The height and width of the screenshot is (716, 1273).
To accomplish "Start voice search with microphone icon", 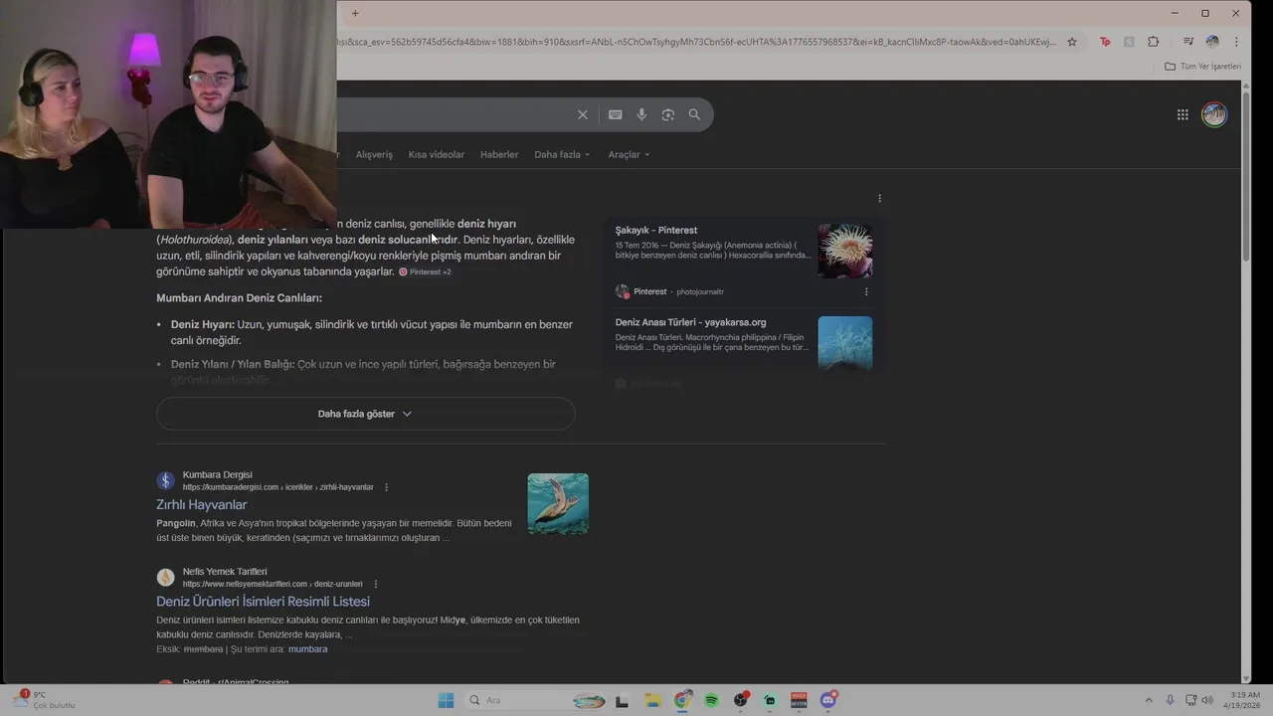I will pyautogui.click(x=641, y=114).
